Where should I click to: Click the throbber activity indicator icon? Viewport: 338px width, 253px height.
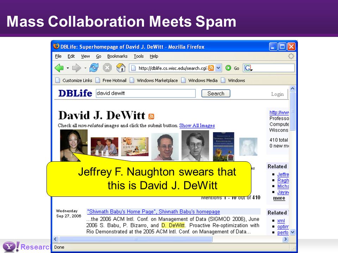point(291,56)
